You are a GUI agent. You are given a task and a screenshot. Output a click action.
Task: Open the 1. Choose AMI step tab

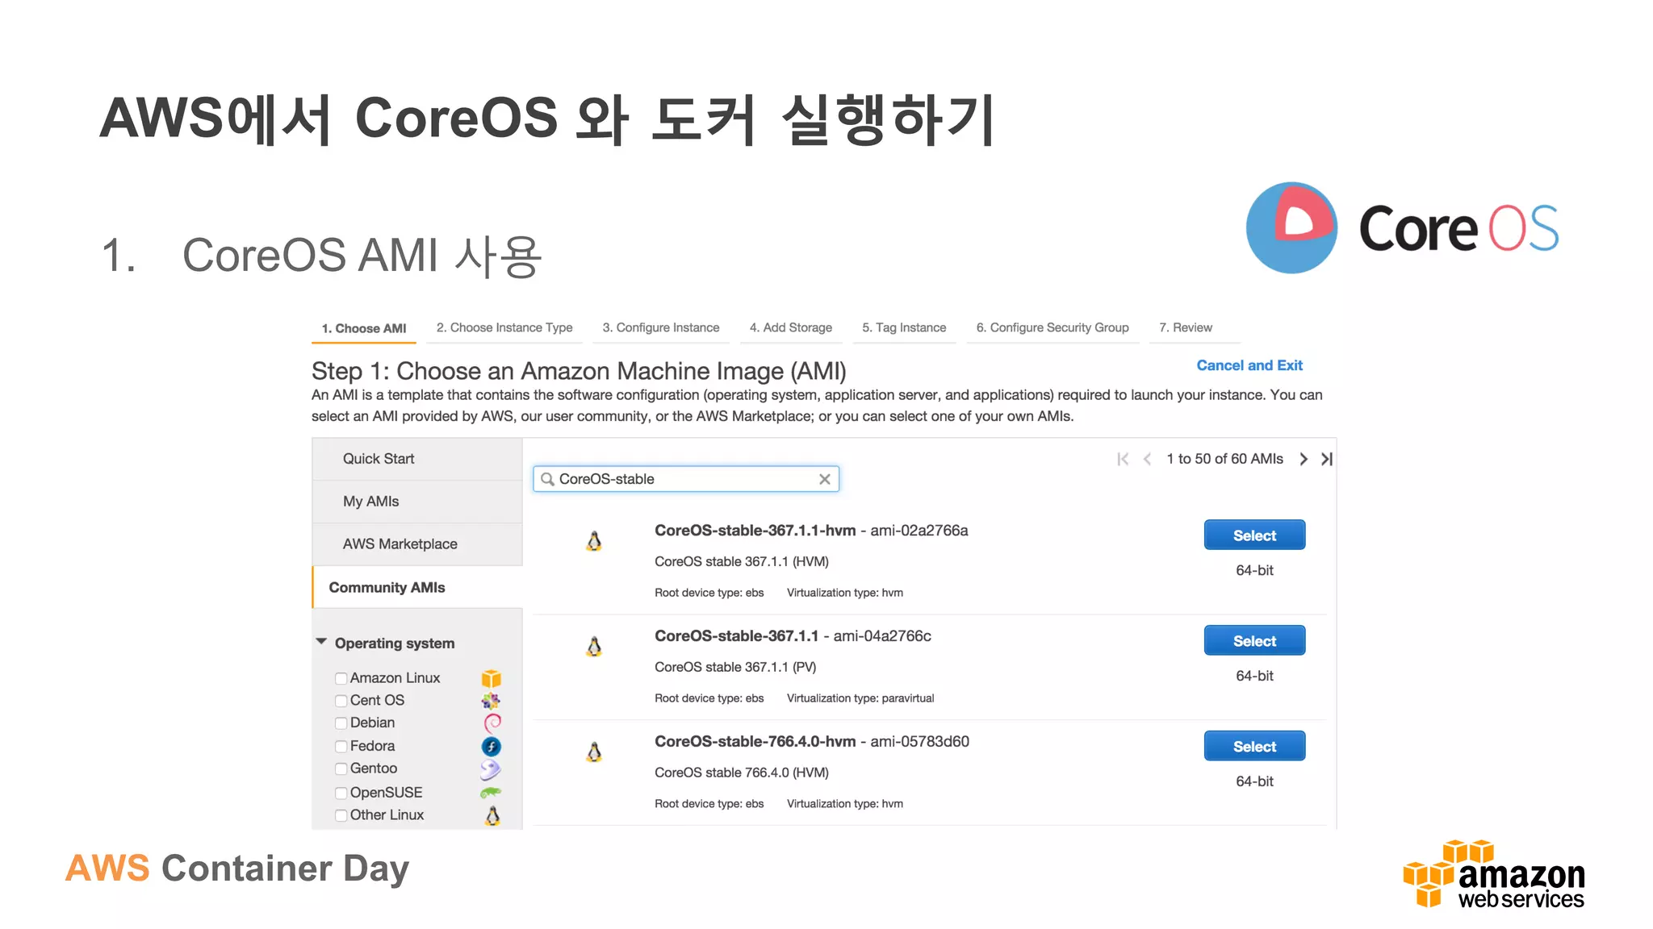point(364,328)
